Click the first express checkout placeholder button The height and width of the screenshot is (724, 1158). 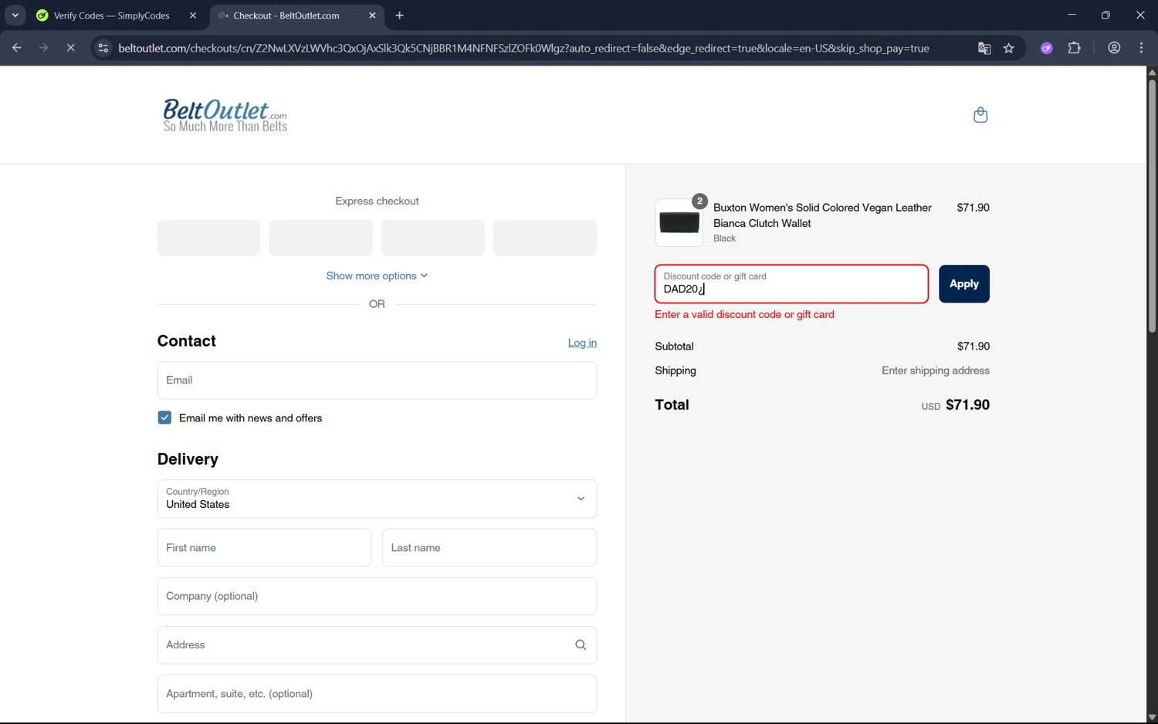click(208, 238)
